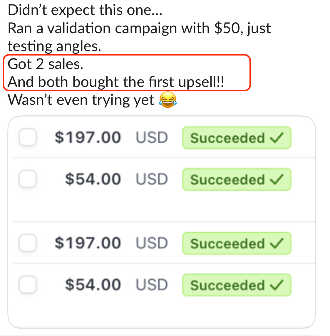Check the box for the second $197.00 payment
The image size is (330, 336).
28,243
